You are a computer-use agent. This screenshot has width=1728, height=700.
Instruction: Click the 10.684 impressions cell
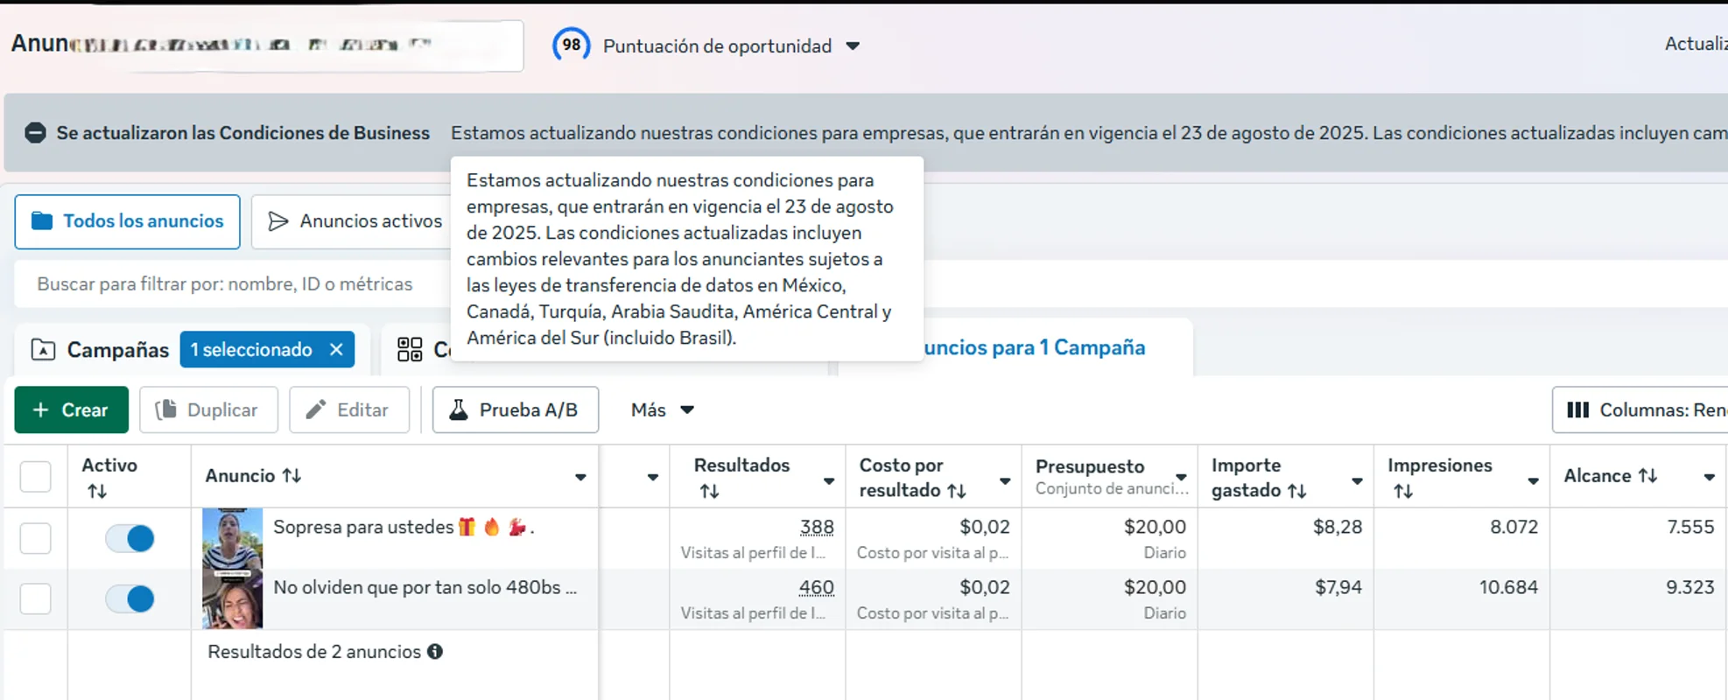pos(1508,587)
